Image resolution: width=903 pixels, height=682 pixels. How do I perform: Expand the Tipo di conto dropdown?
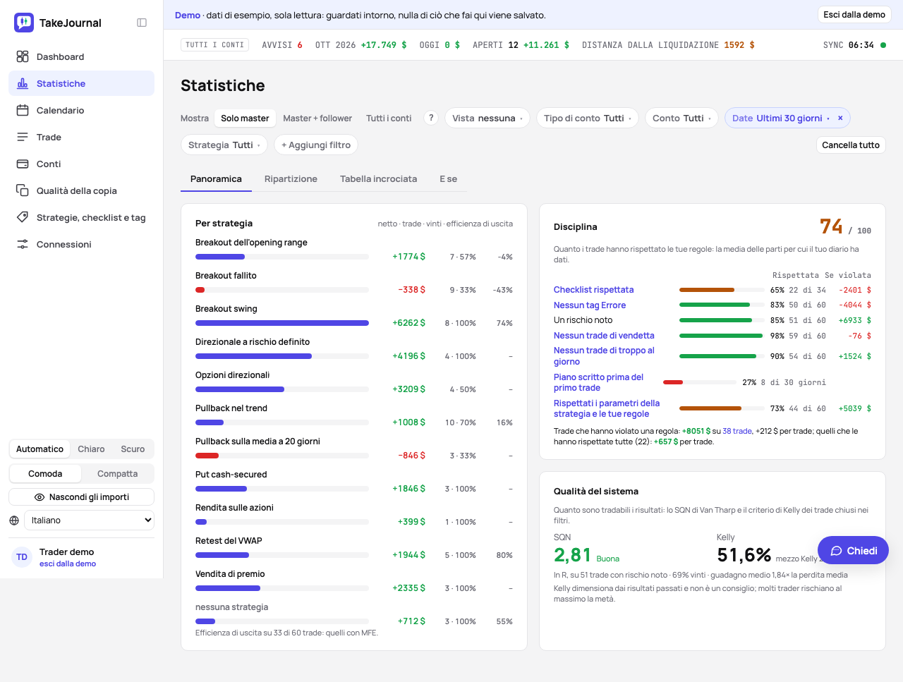coord(588,118)
